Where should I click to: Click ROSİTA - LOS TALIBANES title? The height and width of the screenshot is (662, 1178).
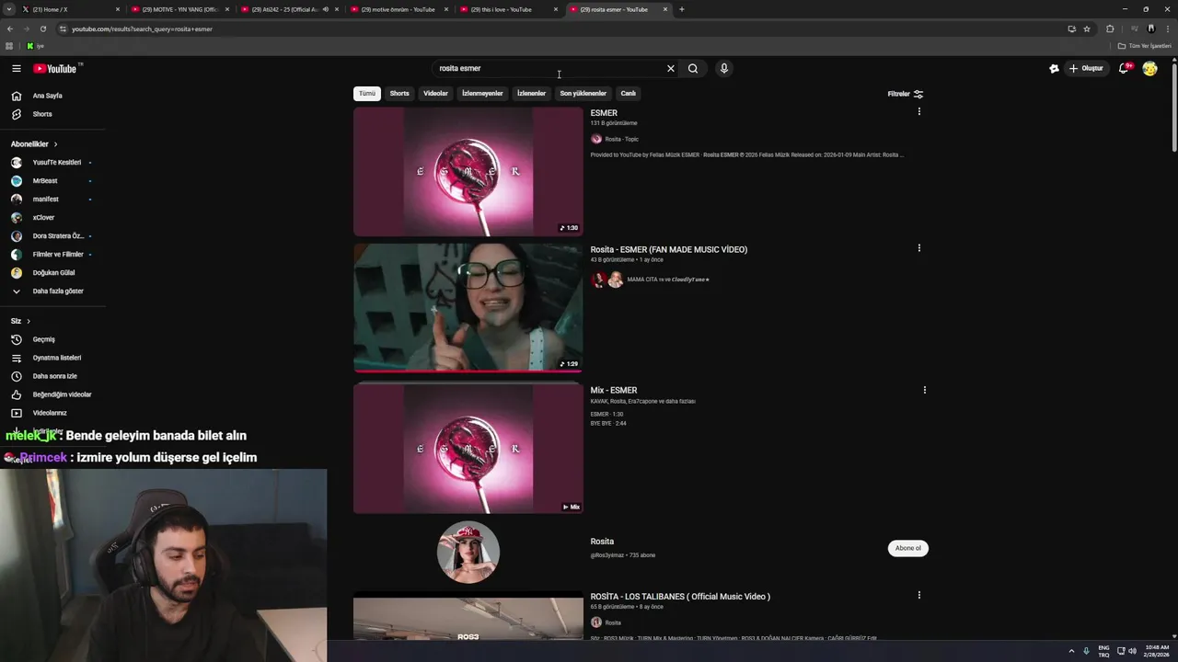(680, 597)
